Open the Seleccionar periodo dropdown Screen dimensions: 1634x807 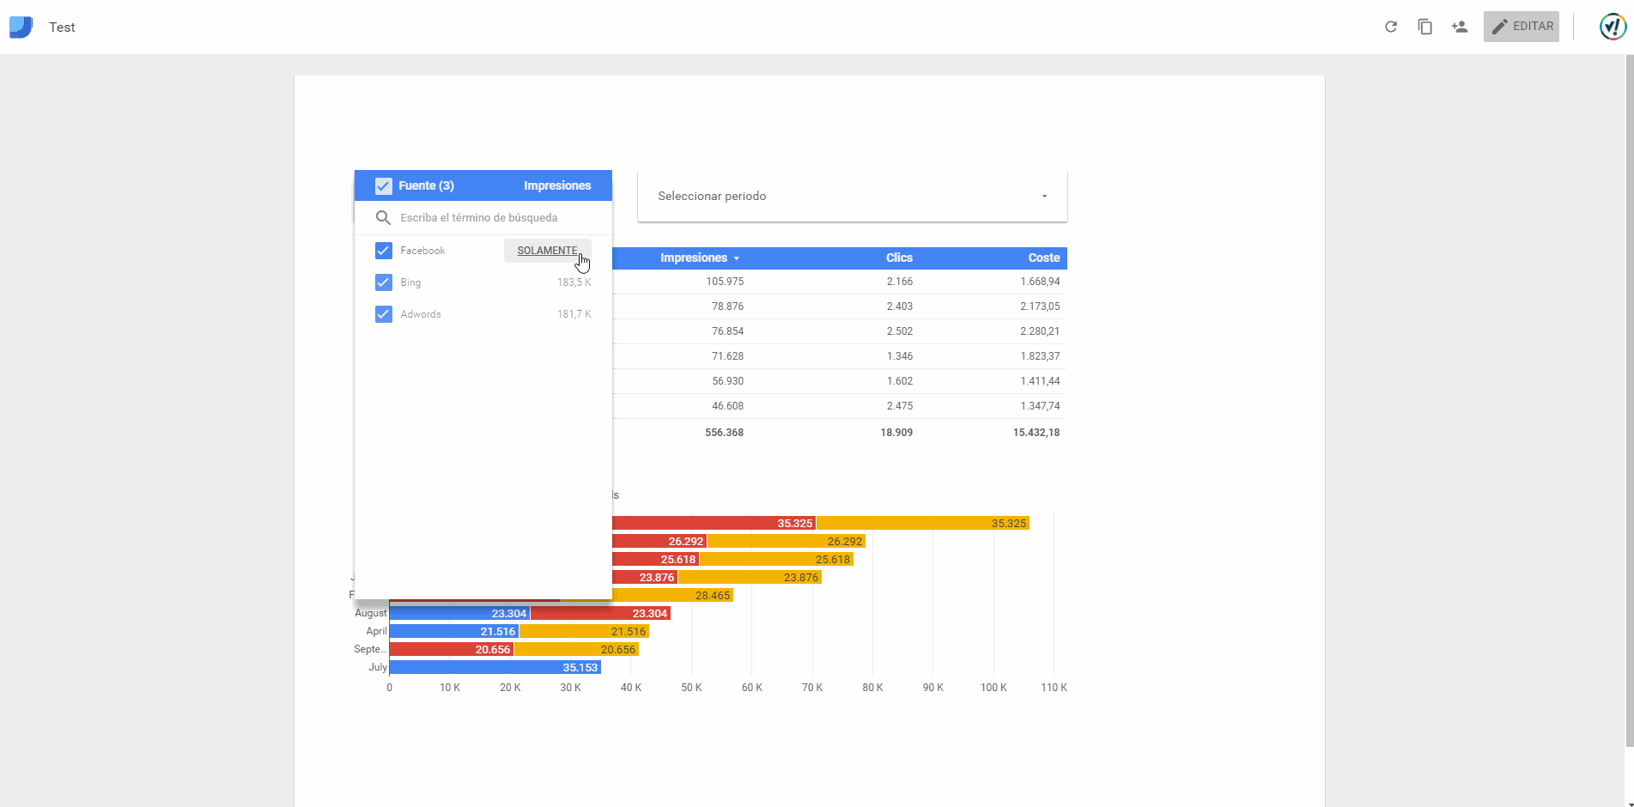(x=853, y=196)
